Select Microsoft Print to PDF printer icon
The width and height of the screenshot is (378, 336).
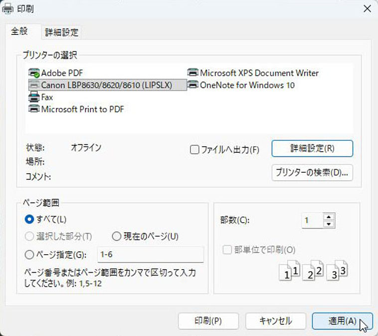(x=34, y=109)
